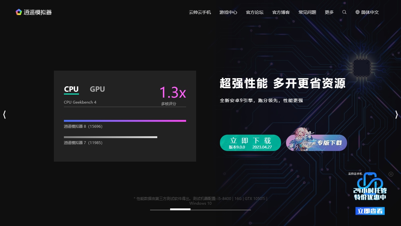Viewport: 401px width, 226px height.
Task: Click the 1.3x multiplier value
Action: tap(173, 93)
